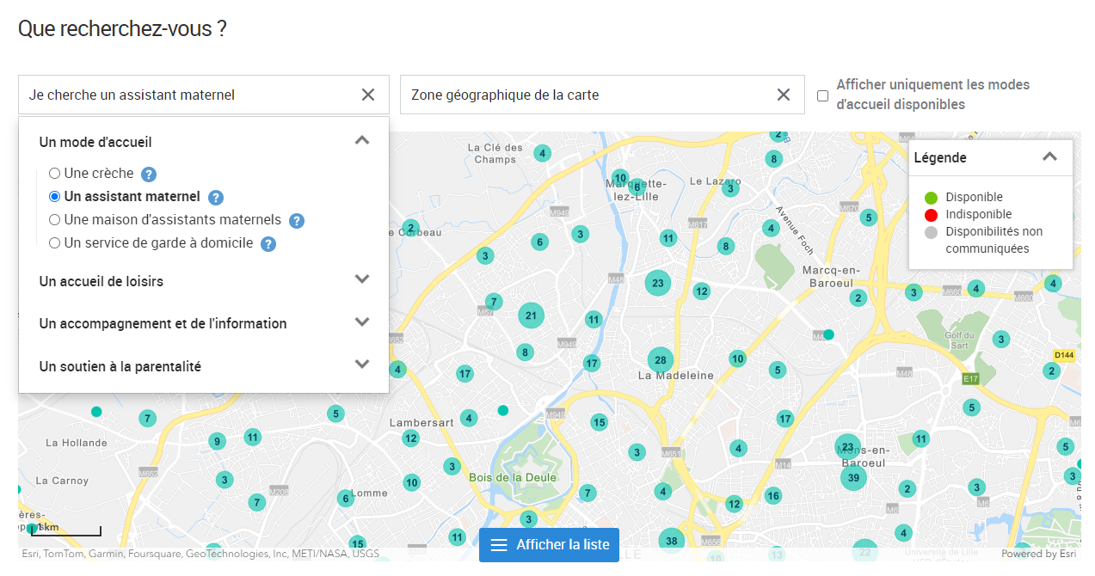Show help for 'Une maison d'assistants maternels'
Image resolution: width=1095 pixels, height=576 pixels.
coord(297,221)
